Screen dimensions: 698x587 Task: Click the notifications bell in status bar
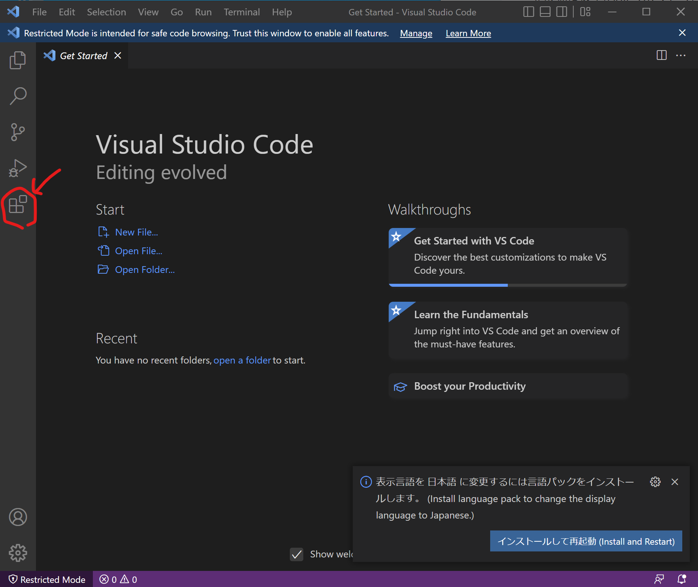point(682,579)
